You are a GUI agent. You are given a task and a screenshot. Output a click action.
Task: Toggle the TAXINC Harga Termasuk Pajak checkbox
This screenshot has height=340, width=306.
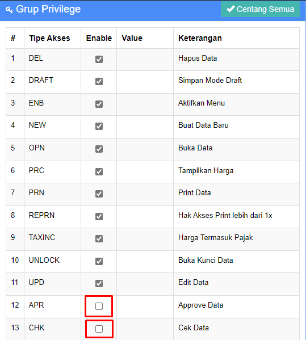(x=99, y=239)
